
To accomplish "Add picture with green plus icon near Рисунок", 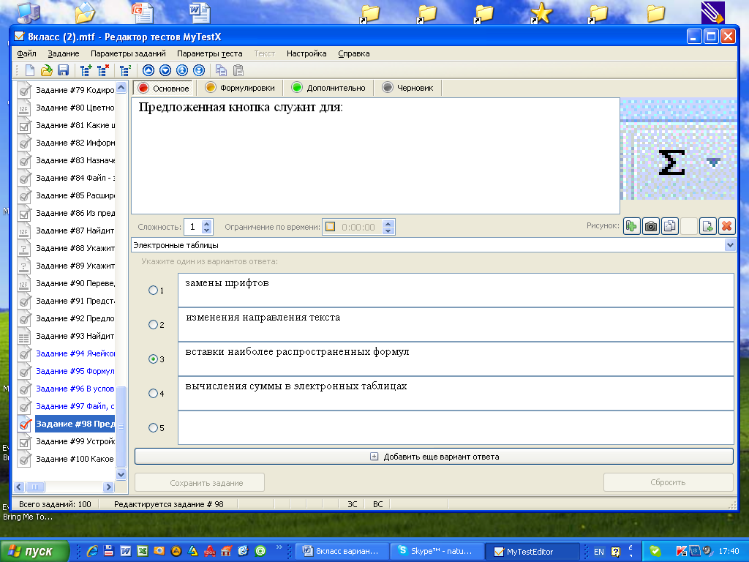I will [x=631, y=226].
